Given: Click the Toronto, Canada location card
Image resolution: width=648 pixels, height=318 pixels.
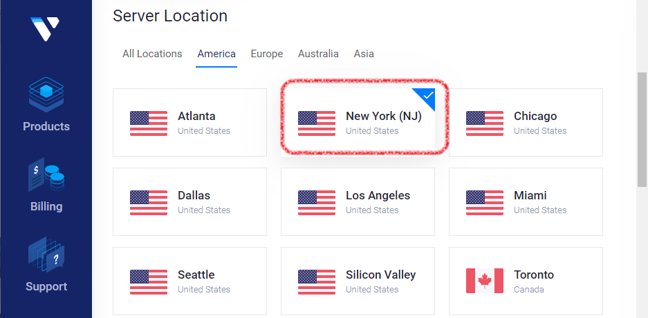Looking at the screenshot, I should tap(526, 281).
